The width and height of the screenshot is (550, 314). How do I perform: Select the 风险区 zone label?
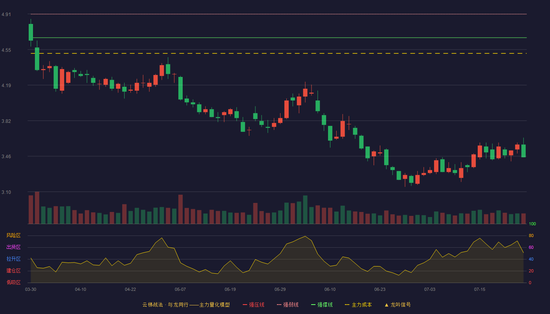[x=13, y=235]
